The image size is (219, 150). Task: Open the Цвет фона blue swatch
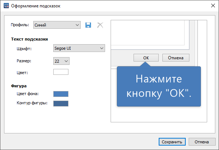tap(61, 94)
